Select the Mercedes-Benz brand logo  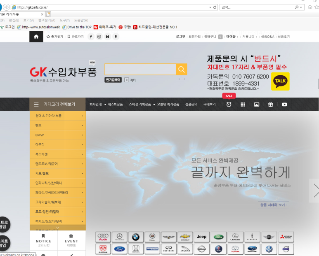[119, 237]
